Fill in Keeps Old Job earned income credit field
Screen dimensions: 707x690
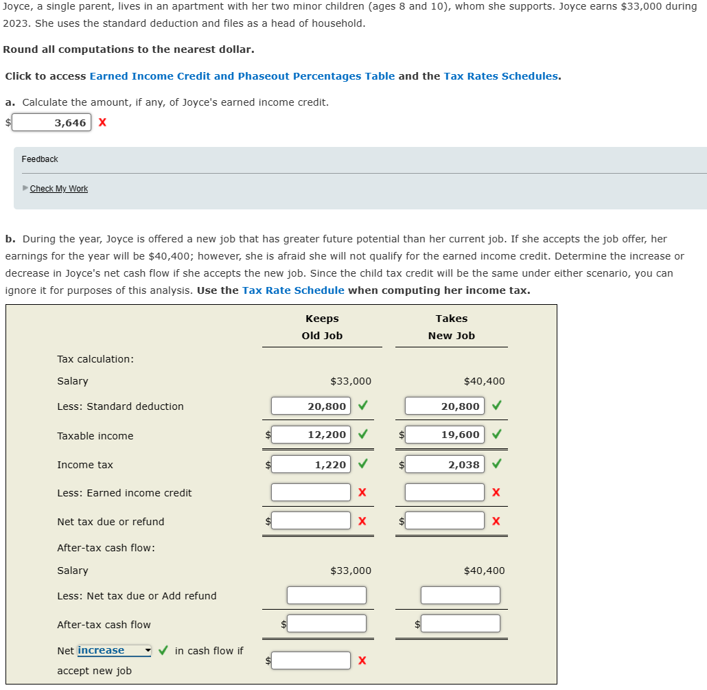coord(311,492)
